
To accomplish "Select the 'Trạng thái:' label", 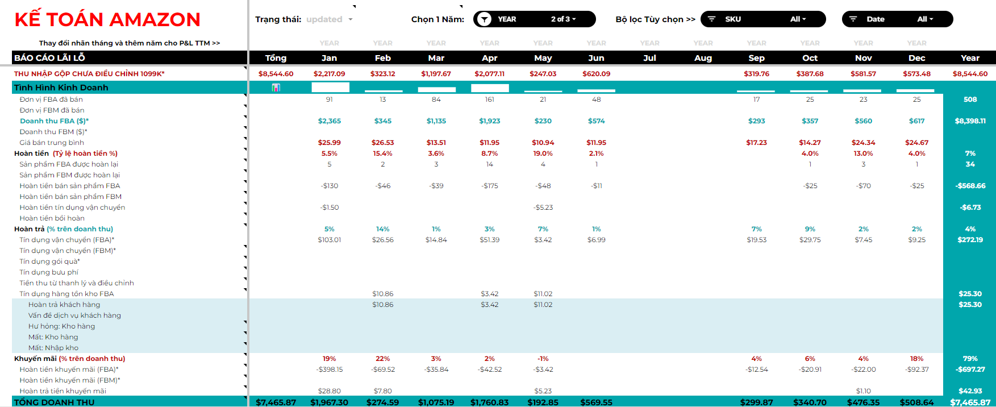I will point(278,19).
